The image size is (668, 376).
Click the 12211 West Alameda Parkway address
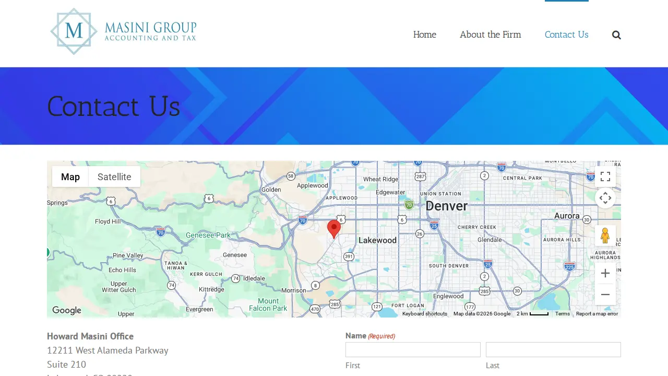[x=108, y=350]
